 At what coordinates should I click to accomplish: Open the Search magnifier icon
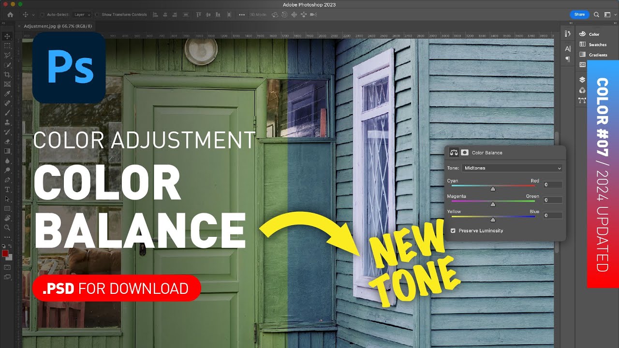596,14
